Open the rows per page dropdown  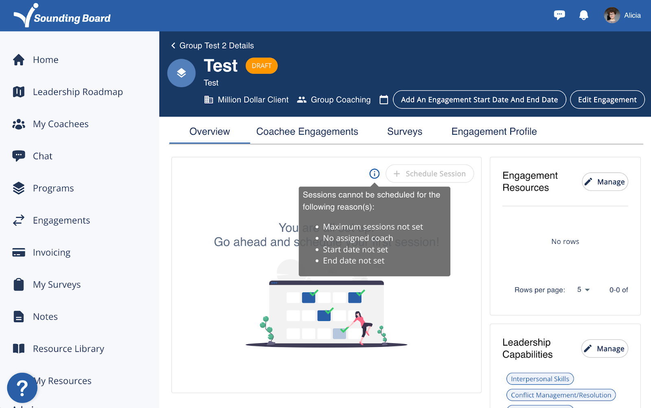click(583, 290)
